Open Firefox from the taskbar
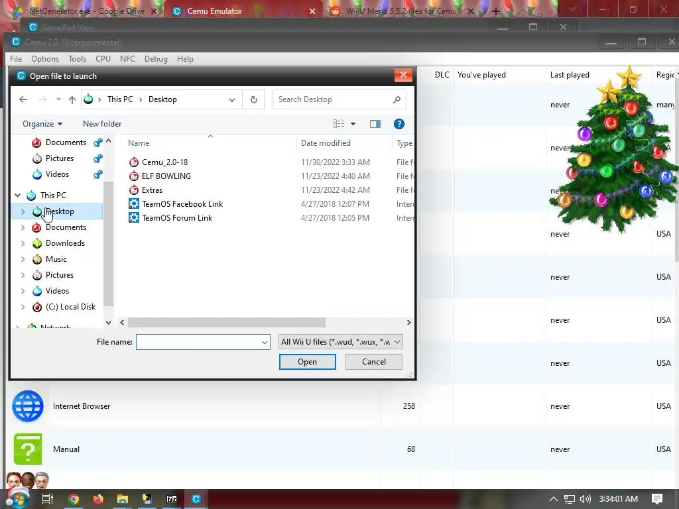This screenshot has height=509, width=679. 98,499
